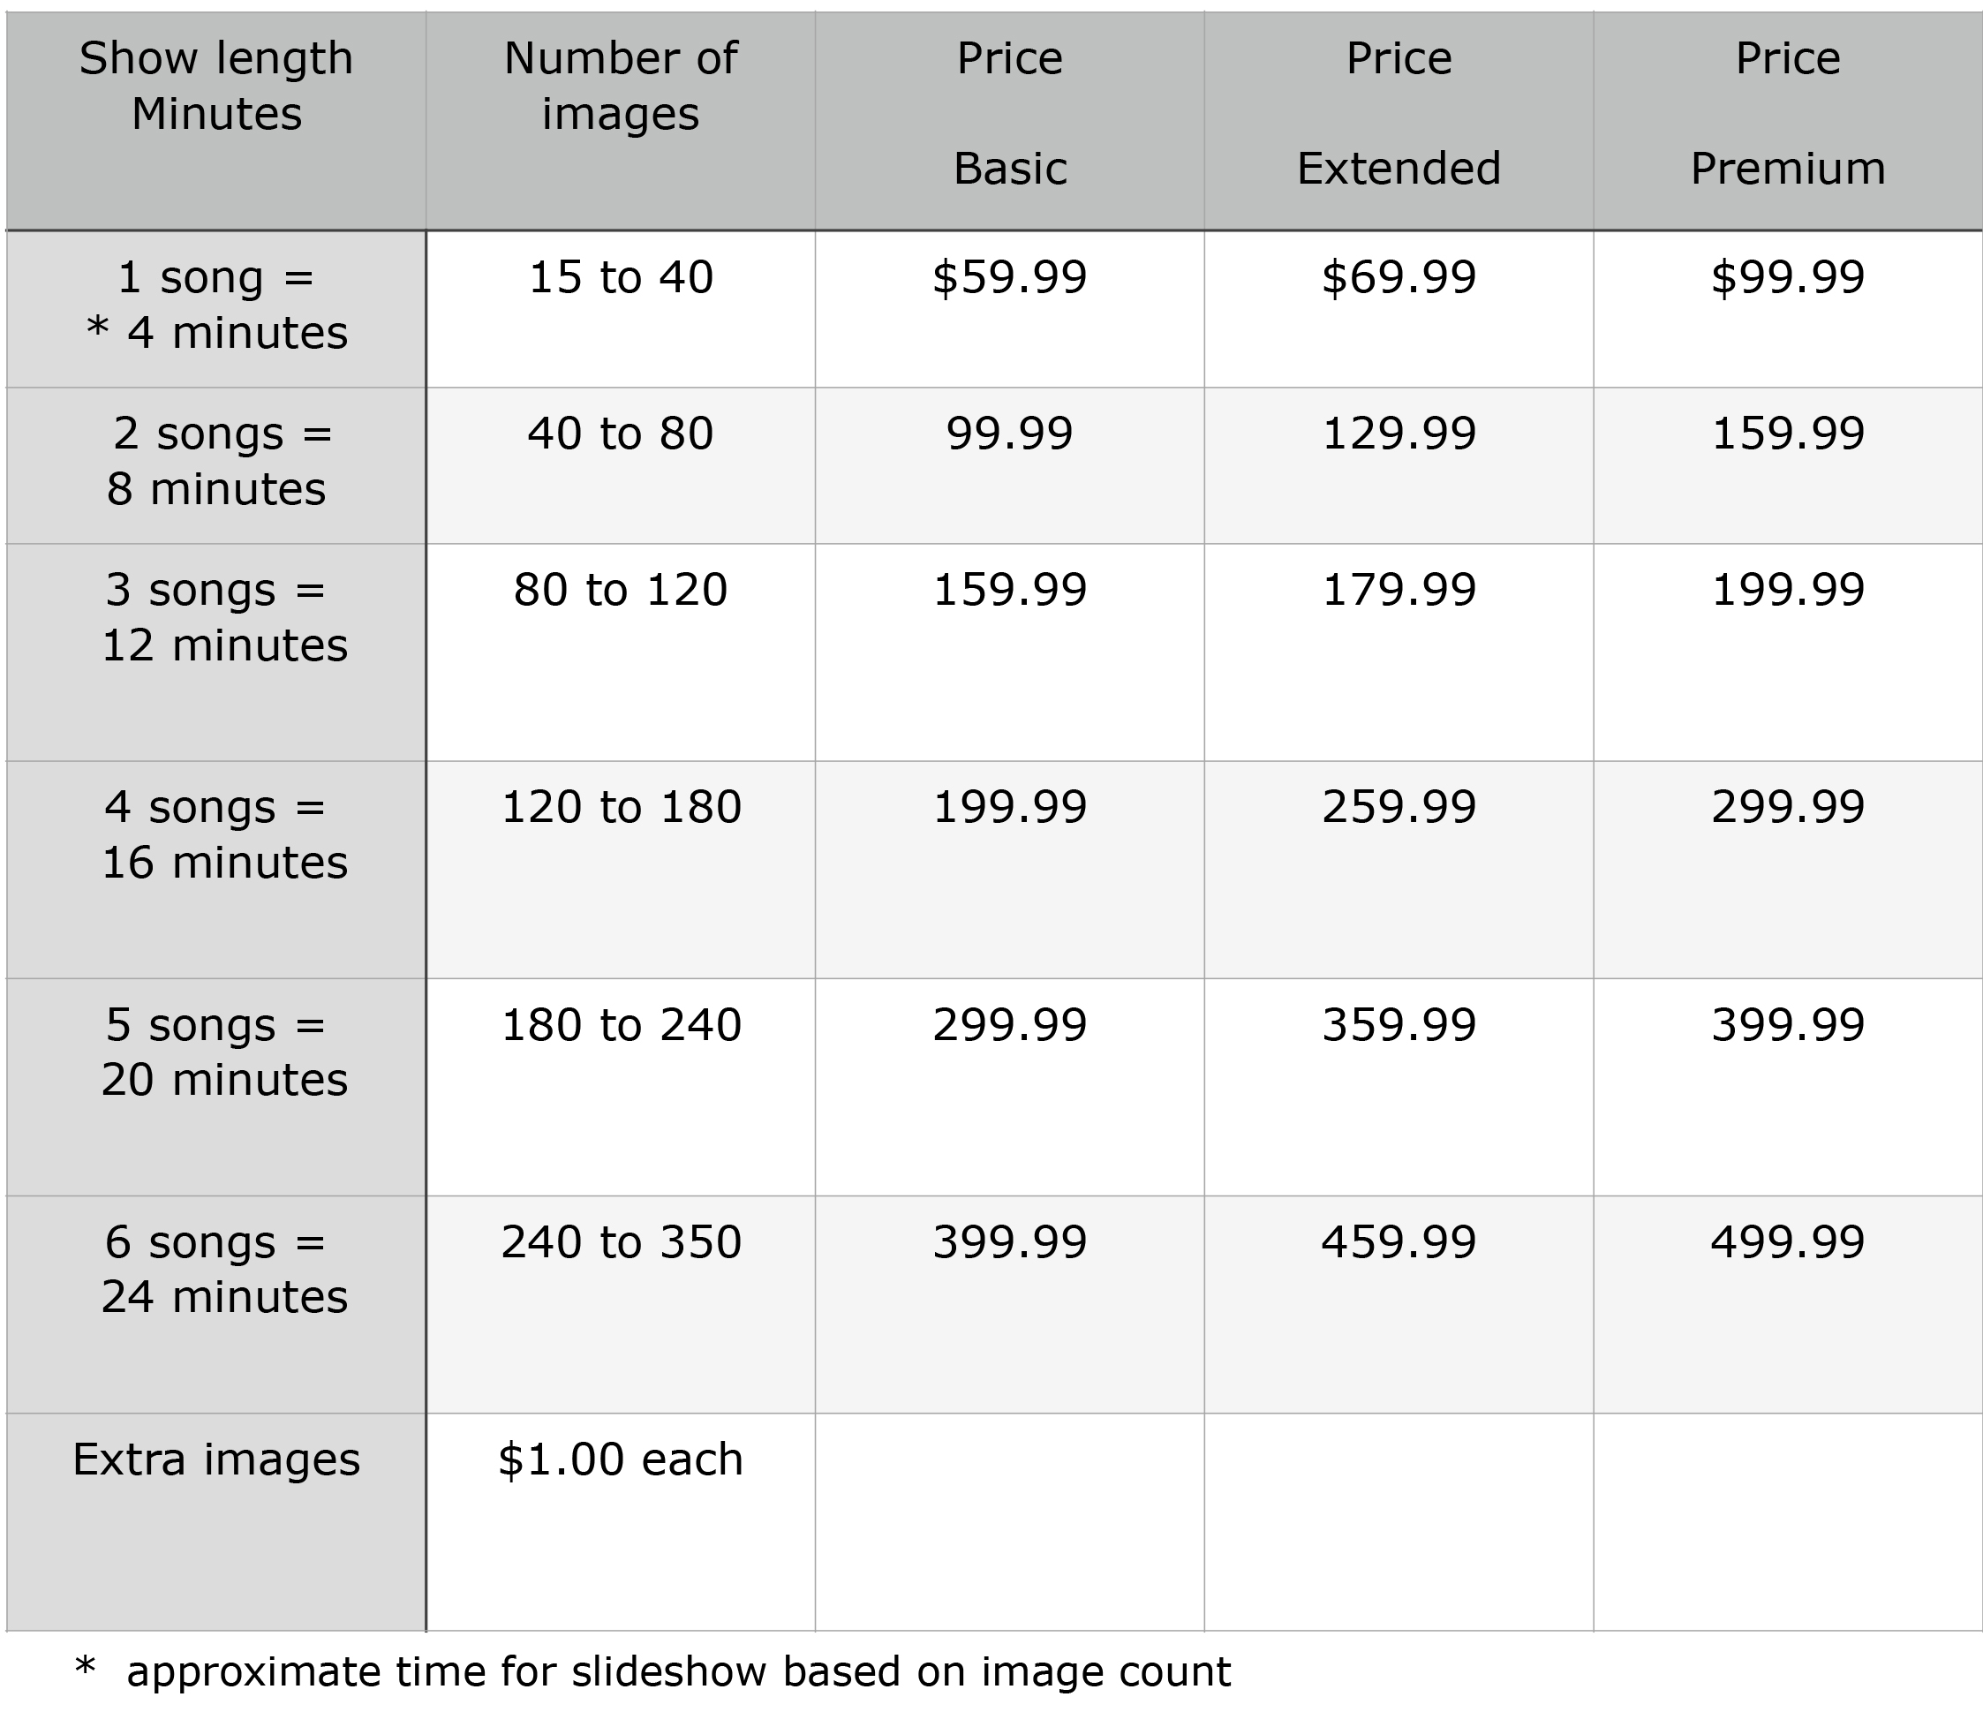
Task: Select the Price Extended column header
Action: [1399, 113]
